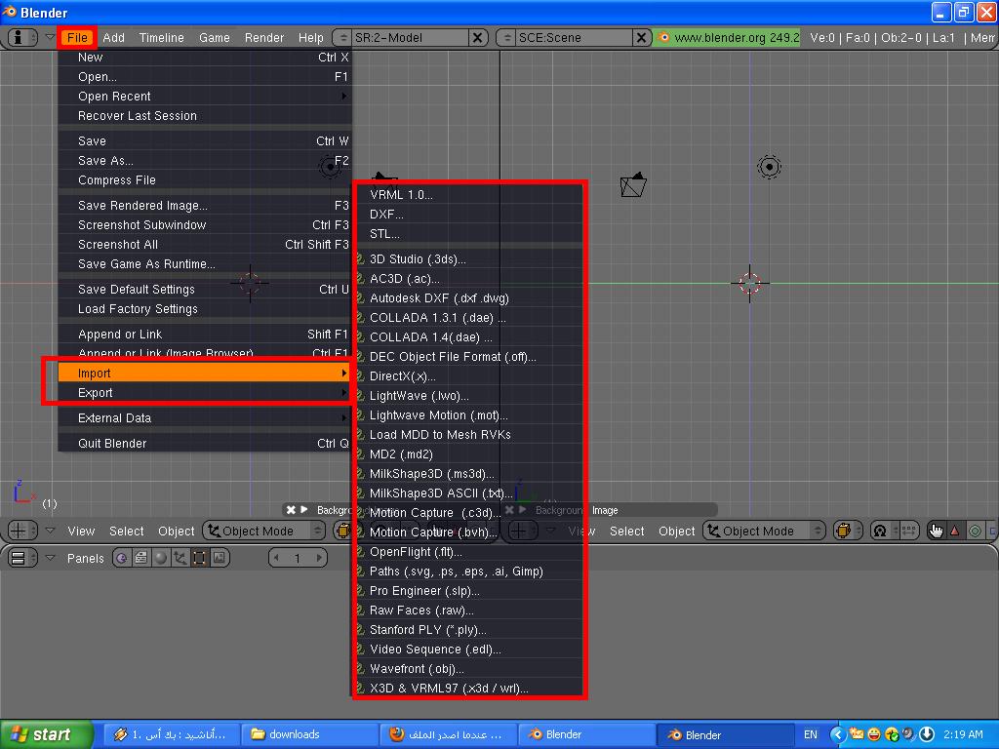The width and height of the screenshot is (999, 749).
Task: Enable the translate manipulator triangle
Action: [x=954, y=531]
